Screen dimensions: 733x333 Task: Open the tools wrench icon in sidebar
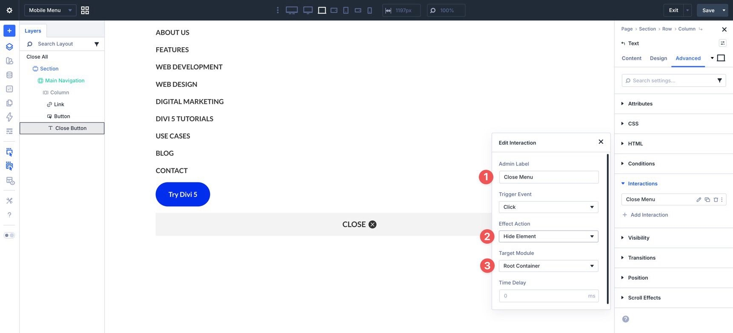tap(9, 201)
